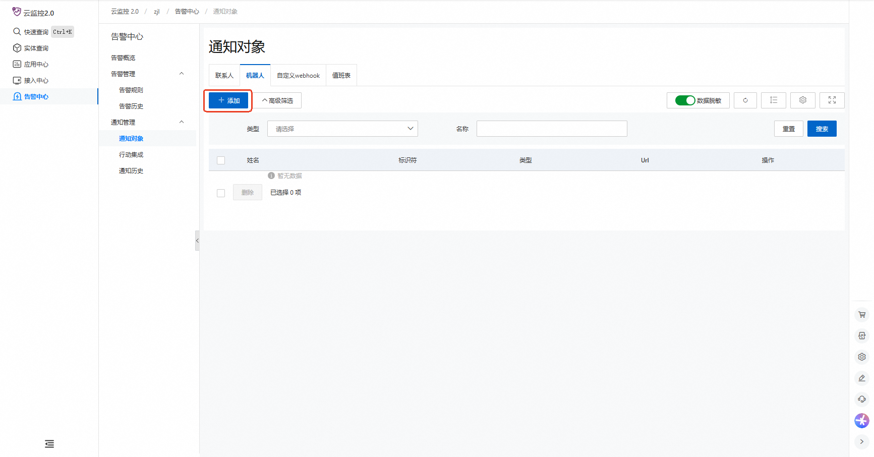874x457 pixels.
Task: Toggle 数据脱敏 switch off
Action: 685,100
